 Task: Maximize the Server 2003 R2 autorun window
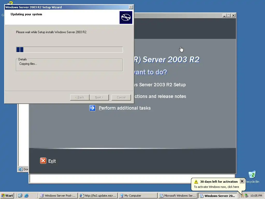(229, 15)
